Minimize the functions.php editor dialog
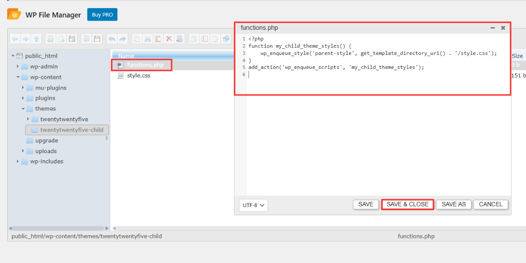This screenshot has width=526, height=263. [493, 28]
